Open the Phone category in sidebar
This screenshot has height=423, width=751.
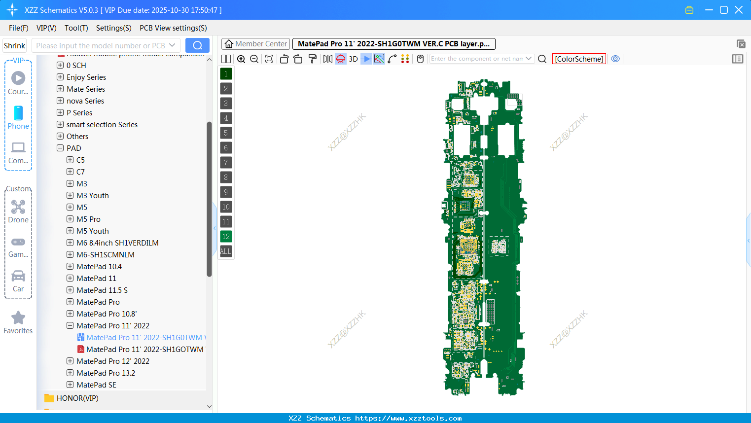click(18, 117)
